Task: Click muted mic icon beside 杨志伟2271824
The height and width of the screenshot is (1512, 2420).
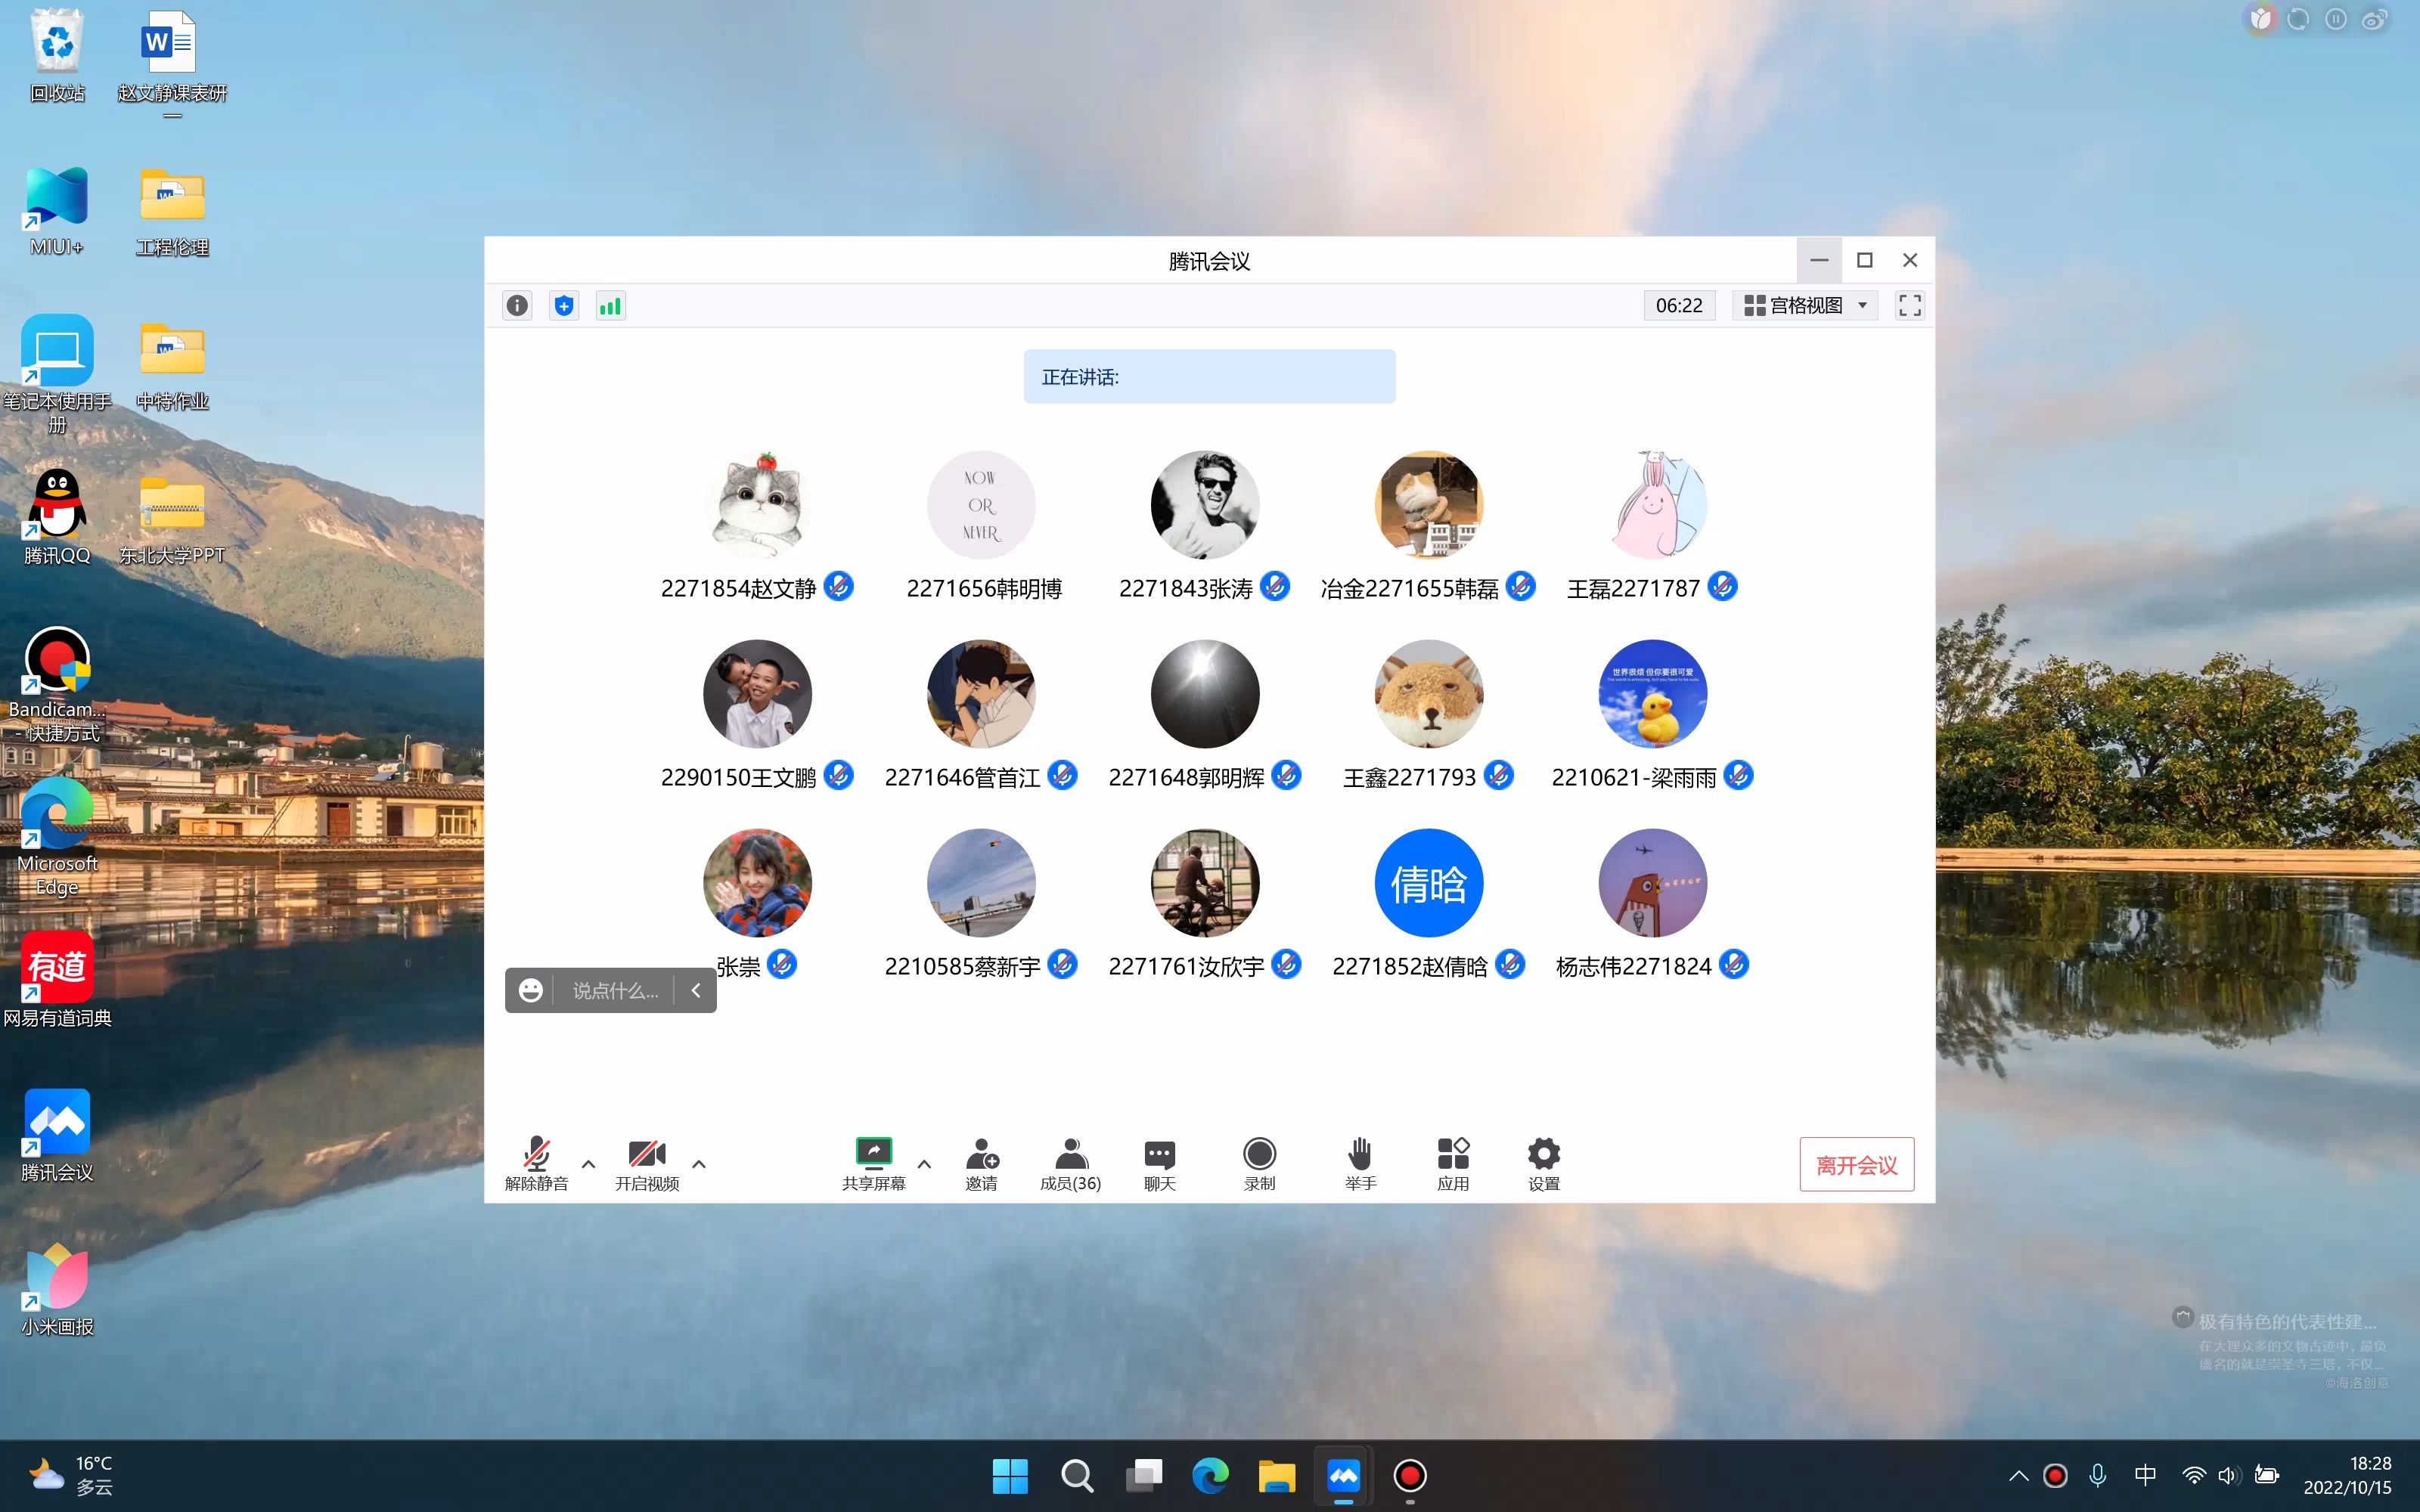Action: [x=1734, y=964]
